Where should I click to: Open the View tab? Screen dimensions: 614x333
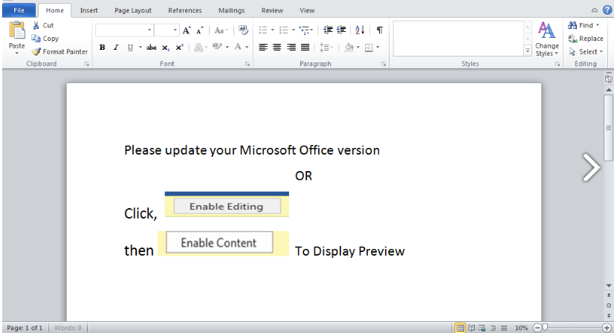(x=307, y=10)
